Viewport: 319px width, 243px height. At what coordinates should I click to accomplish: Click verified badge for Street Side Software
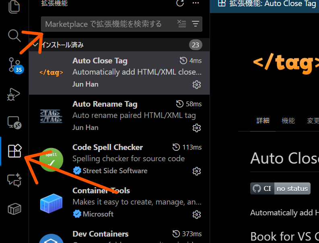click(77, 171)
